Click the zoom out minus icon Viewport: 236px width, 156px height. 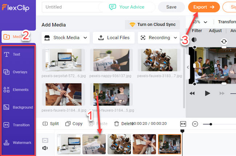pos(195,124)
